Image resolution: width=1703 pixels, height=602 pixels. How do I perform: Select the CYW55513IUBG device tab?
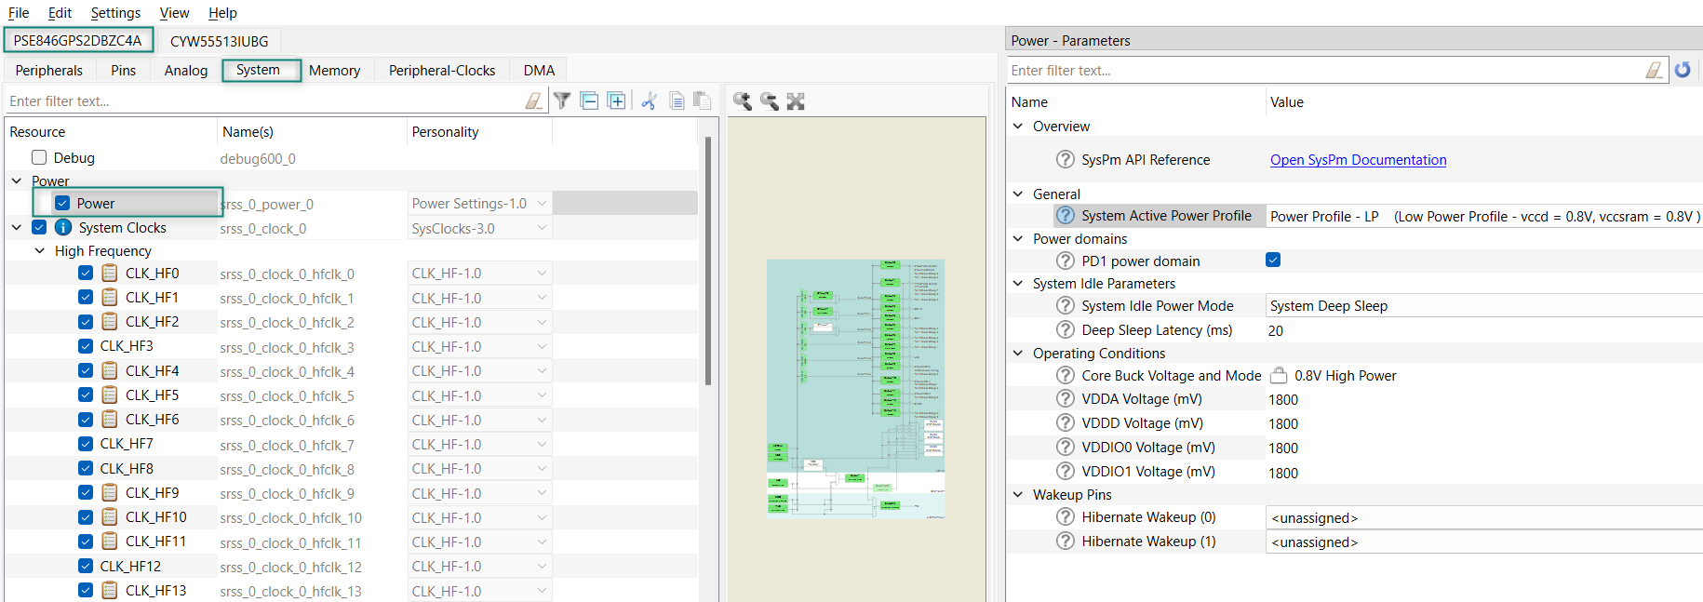point(219,41)
